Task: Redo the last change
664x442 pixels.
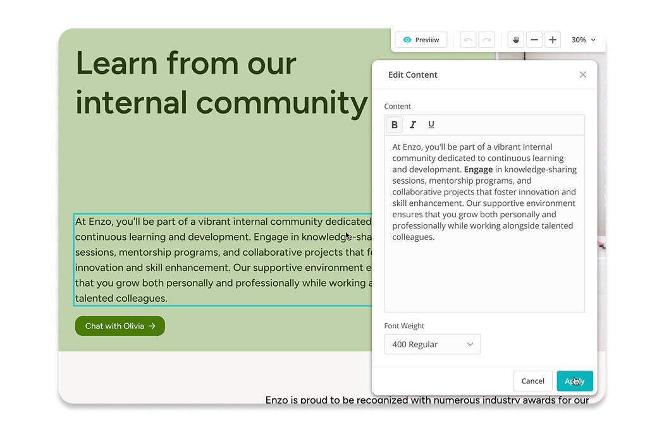Action: pyautogui.click(x=487, y=40)
